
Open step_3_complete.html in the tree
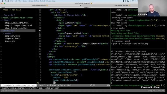16,28
